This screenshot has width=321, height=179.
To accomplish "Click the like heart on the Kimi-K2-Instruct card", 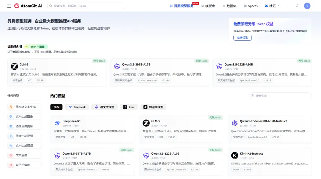I will coord(250,158).
